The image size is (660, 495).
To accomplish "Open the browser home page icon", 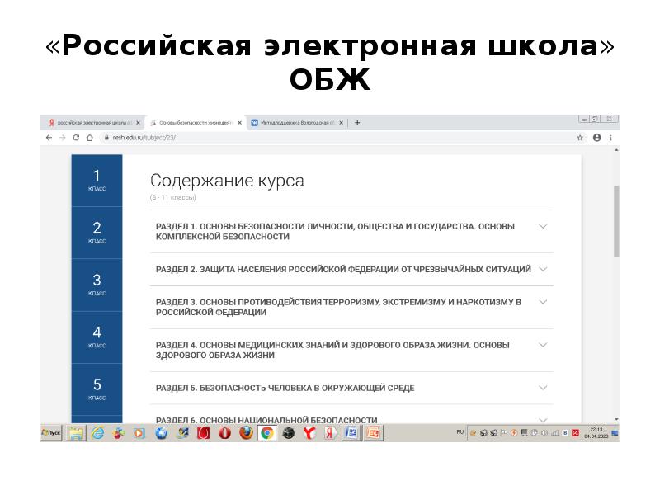I will coord(90,138).
